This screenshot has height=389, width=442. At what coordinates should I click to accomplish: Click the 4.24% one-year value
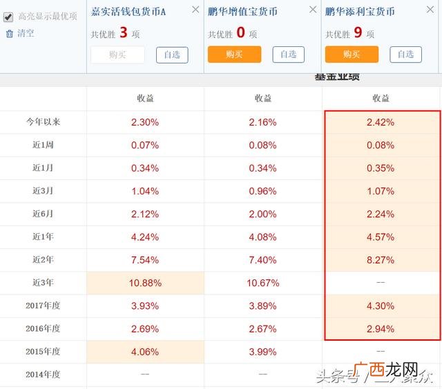[x=145, y=237]
